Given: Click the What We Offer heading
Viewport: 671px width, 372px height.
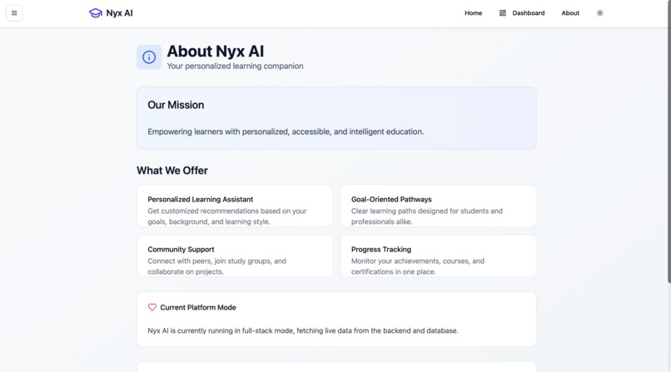Looking at the screenshot, I should point(172,171).
